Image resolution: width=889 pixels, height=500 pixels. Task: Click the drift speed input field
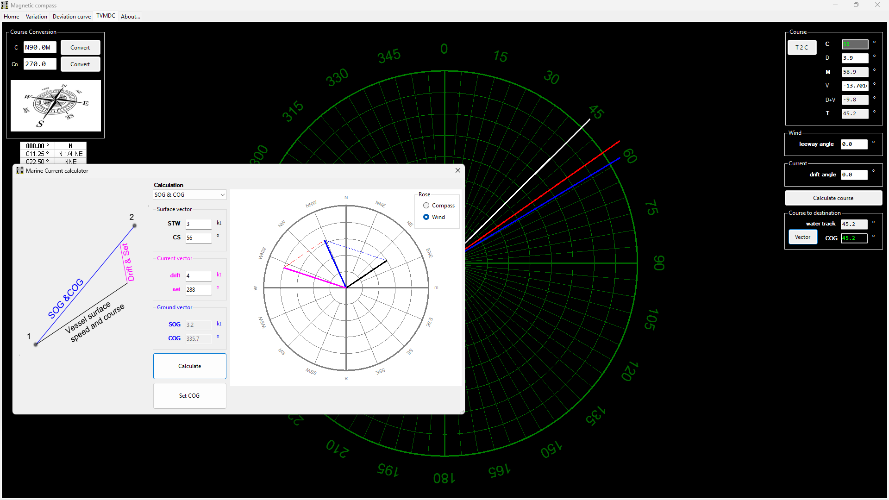pyautogui.click(x=198, y=276)
